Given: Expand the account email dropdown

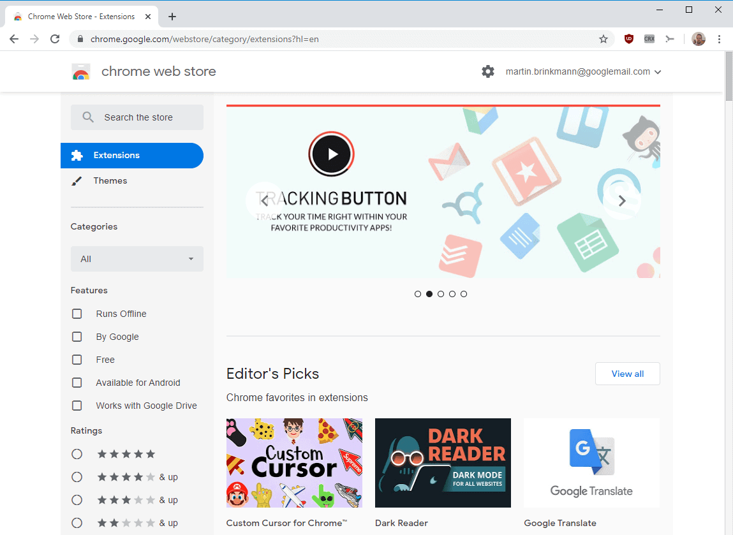Looking at the screenshot, I should [x=658, y=71].
